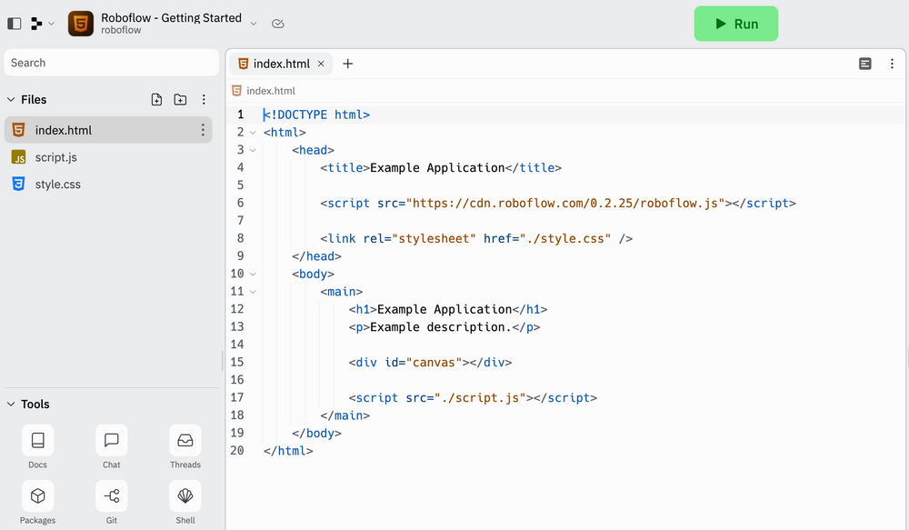Viewport: 909px width, 530px height.
Task: Collapse the Tools section
Action: (x=11, y=405)
